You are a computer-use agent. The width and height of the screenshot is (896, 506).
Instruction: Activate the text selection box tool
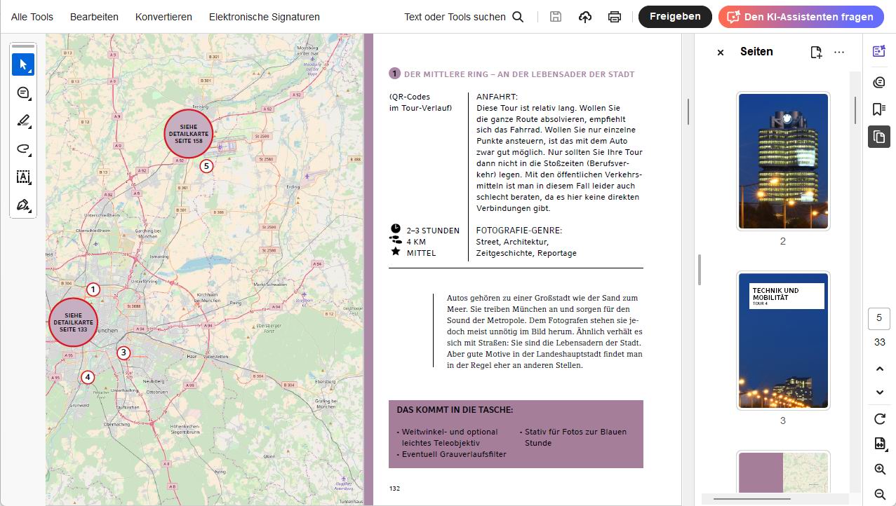point(23,177)
